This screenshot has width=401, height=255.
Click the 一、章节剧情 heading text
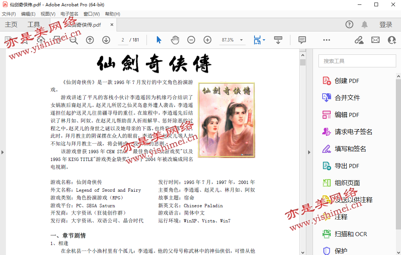pos(68,235)
